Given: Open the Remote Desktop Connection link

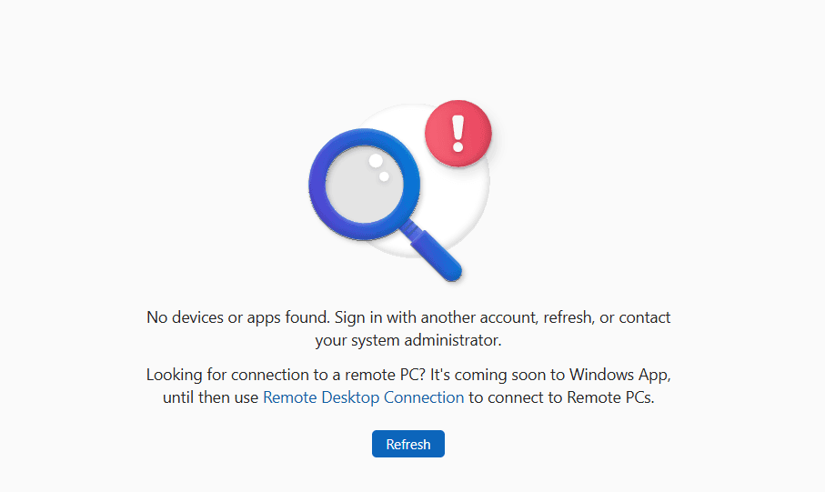Looking at the screenshot, I should (363, 397).
